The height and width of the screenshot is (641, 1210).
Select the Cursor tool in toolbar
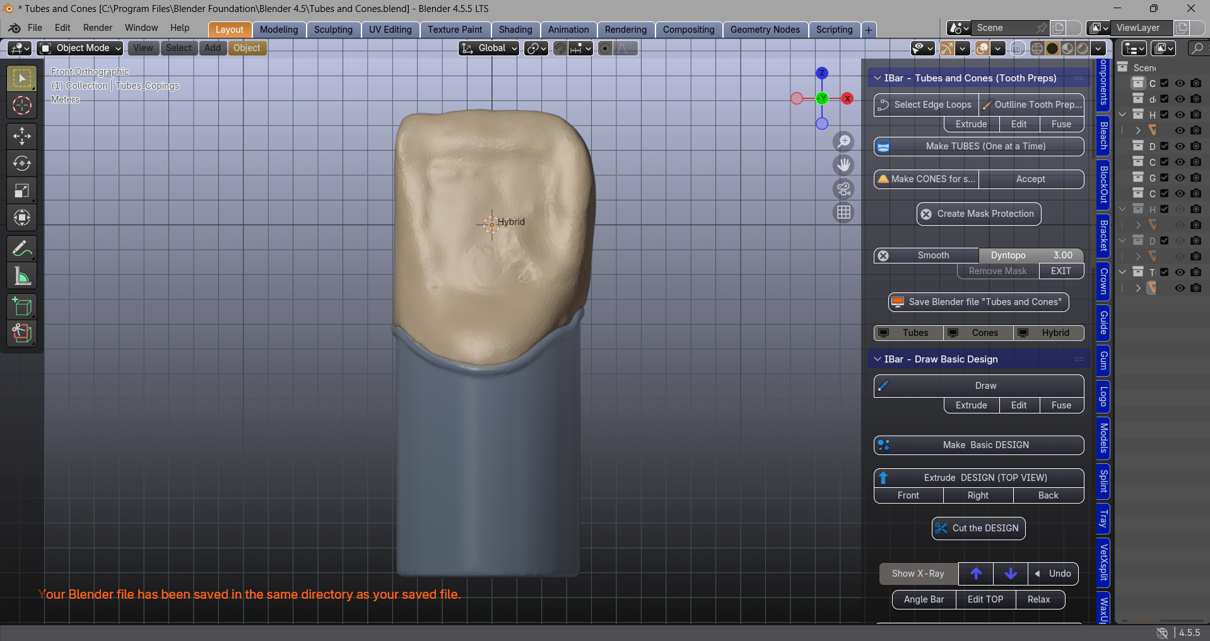coord(22,105)
